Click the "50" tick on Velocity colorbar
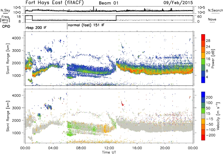Screen dimensions: 223x154 point(208,108)
